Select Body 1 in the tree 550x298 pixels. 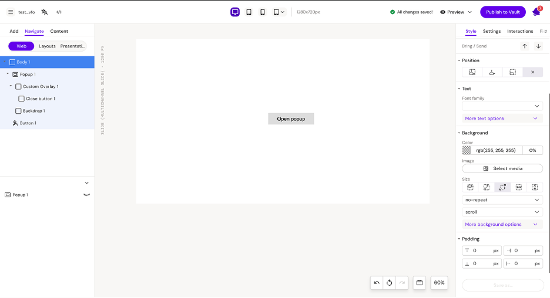point(47,62)
